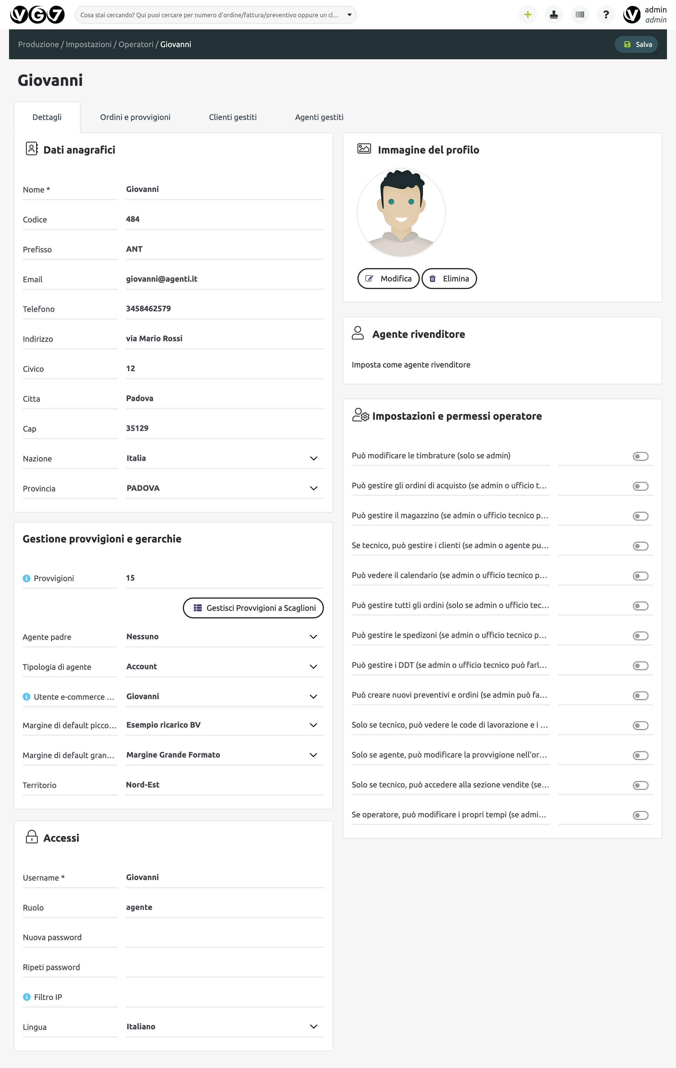
Task: Open the Lingua dropdown
Action: [x=225, y=1027]
